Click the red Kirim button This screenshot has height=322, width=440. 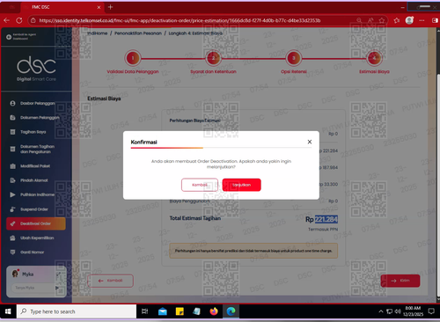(x=400, y=281)
